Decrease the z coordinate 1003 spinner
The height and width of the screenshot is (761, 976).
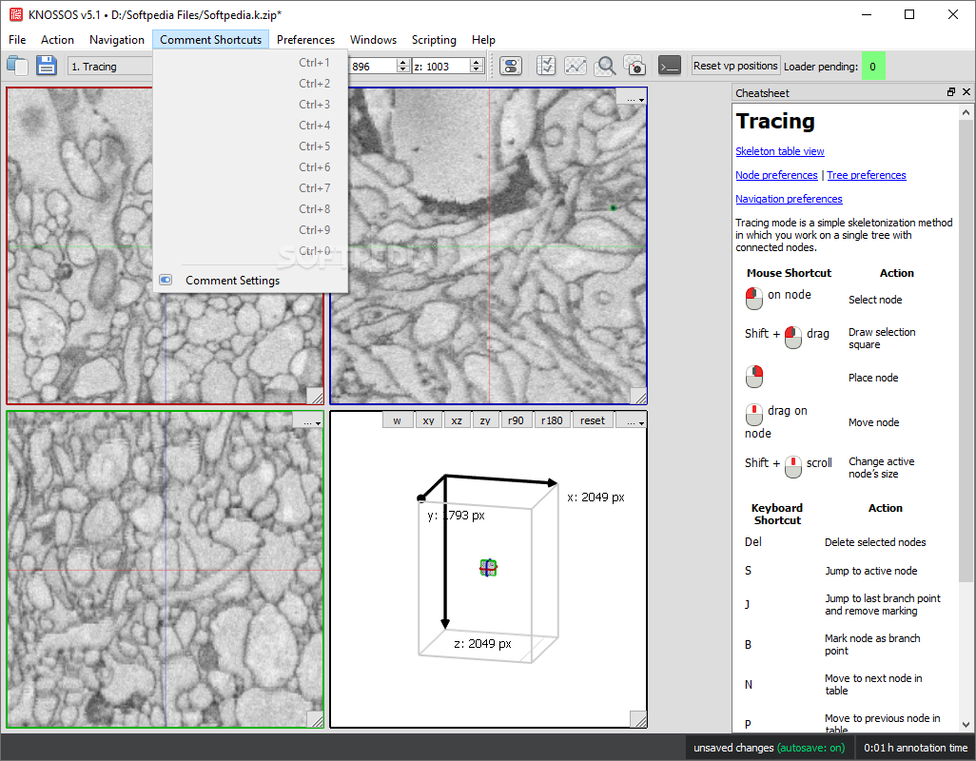coord(477,69)
